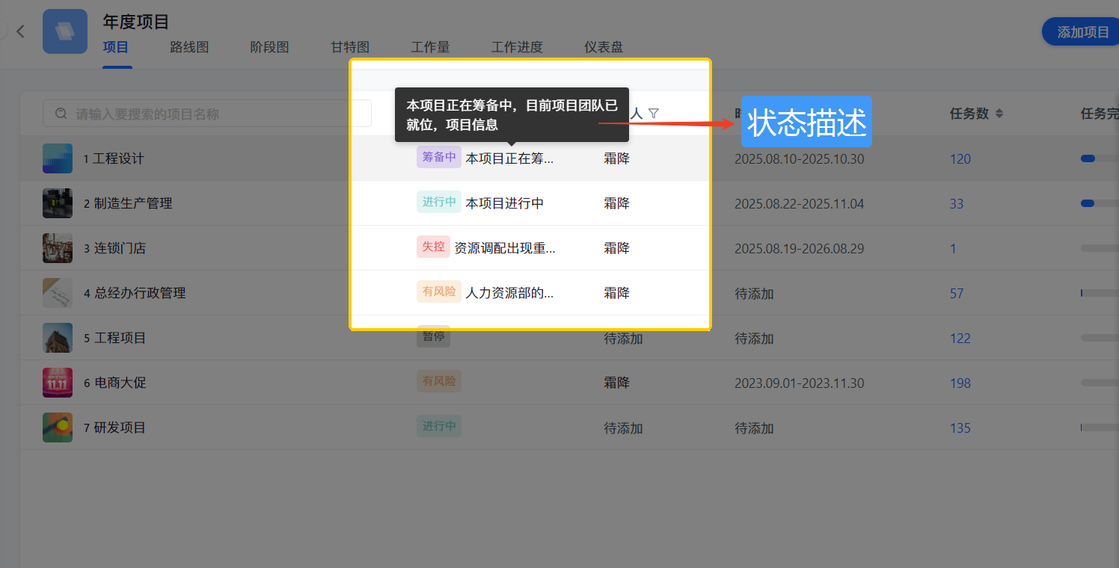This screenshot has width=1119, height=568.
Task: Switch to the 甘特图 tab
Action: click(349, 46)
